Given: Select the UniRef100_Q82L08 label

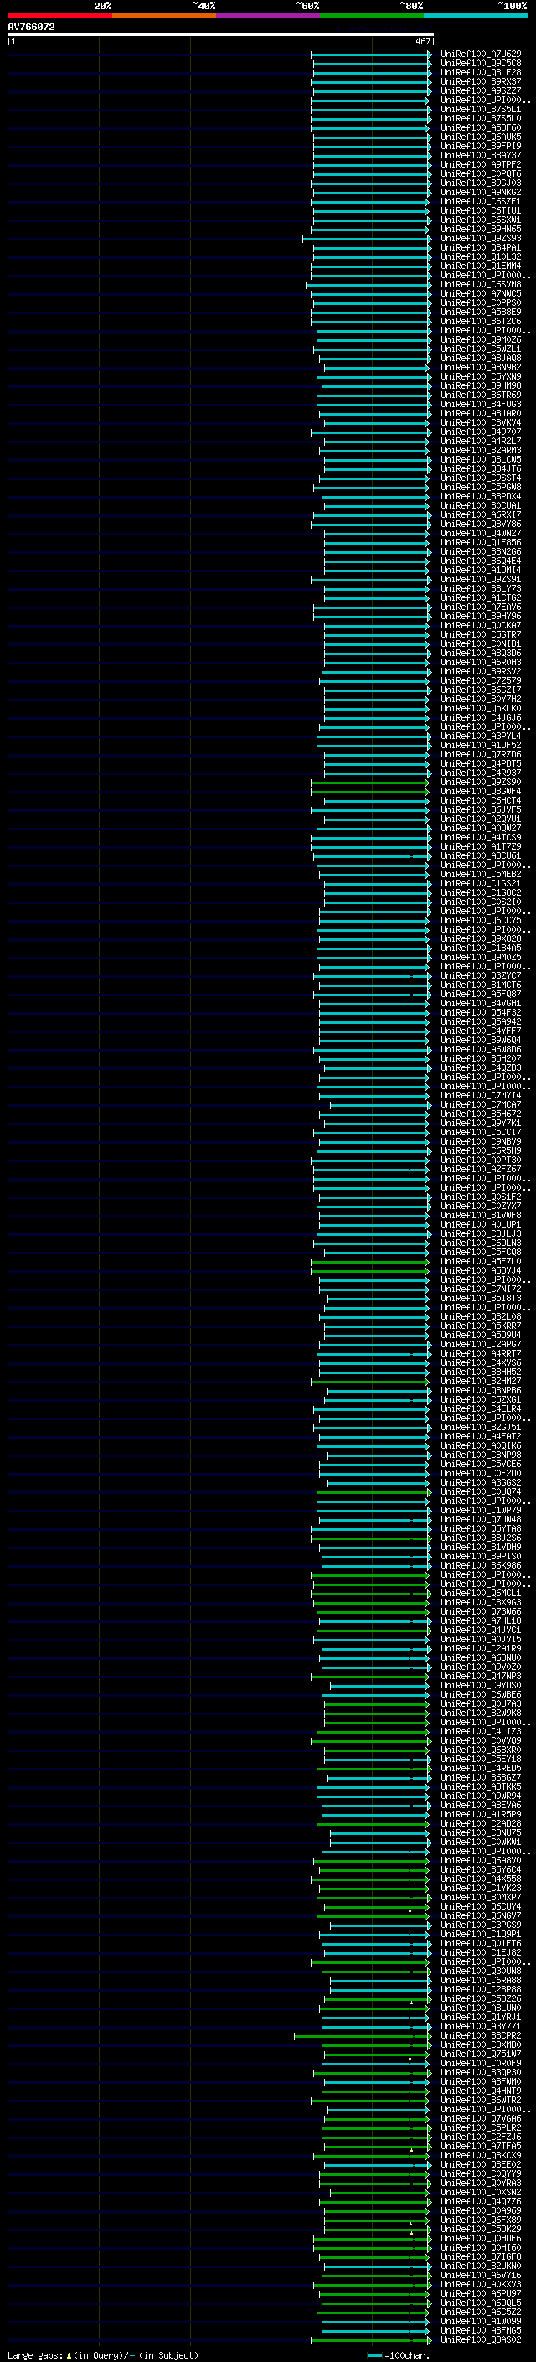Looking at the screenshot, I should tap(481, 1315).
